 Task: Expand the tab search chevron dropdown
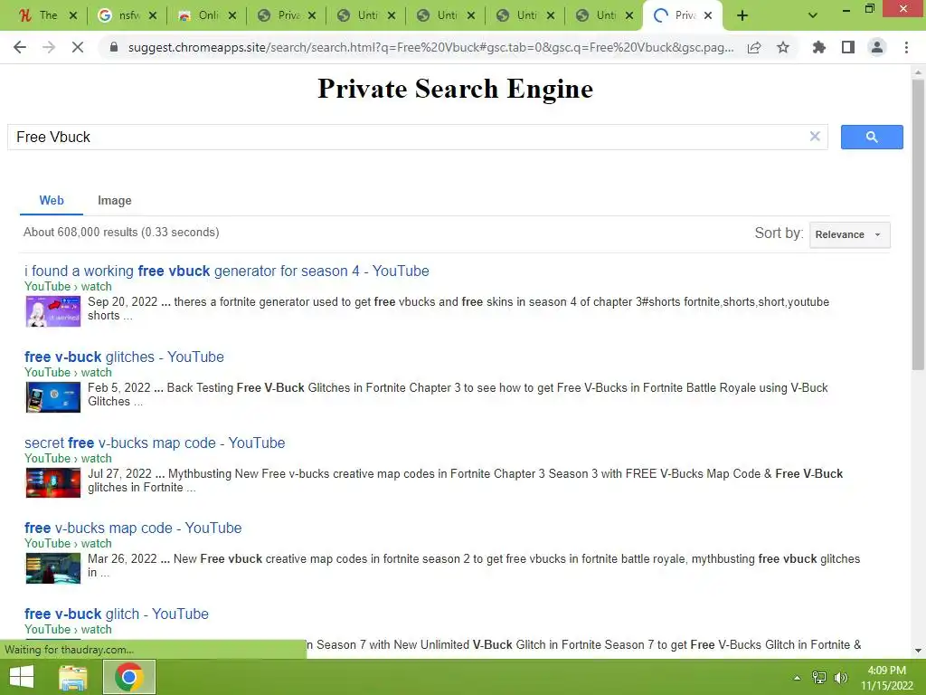(x=813, y=16)
